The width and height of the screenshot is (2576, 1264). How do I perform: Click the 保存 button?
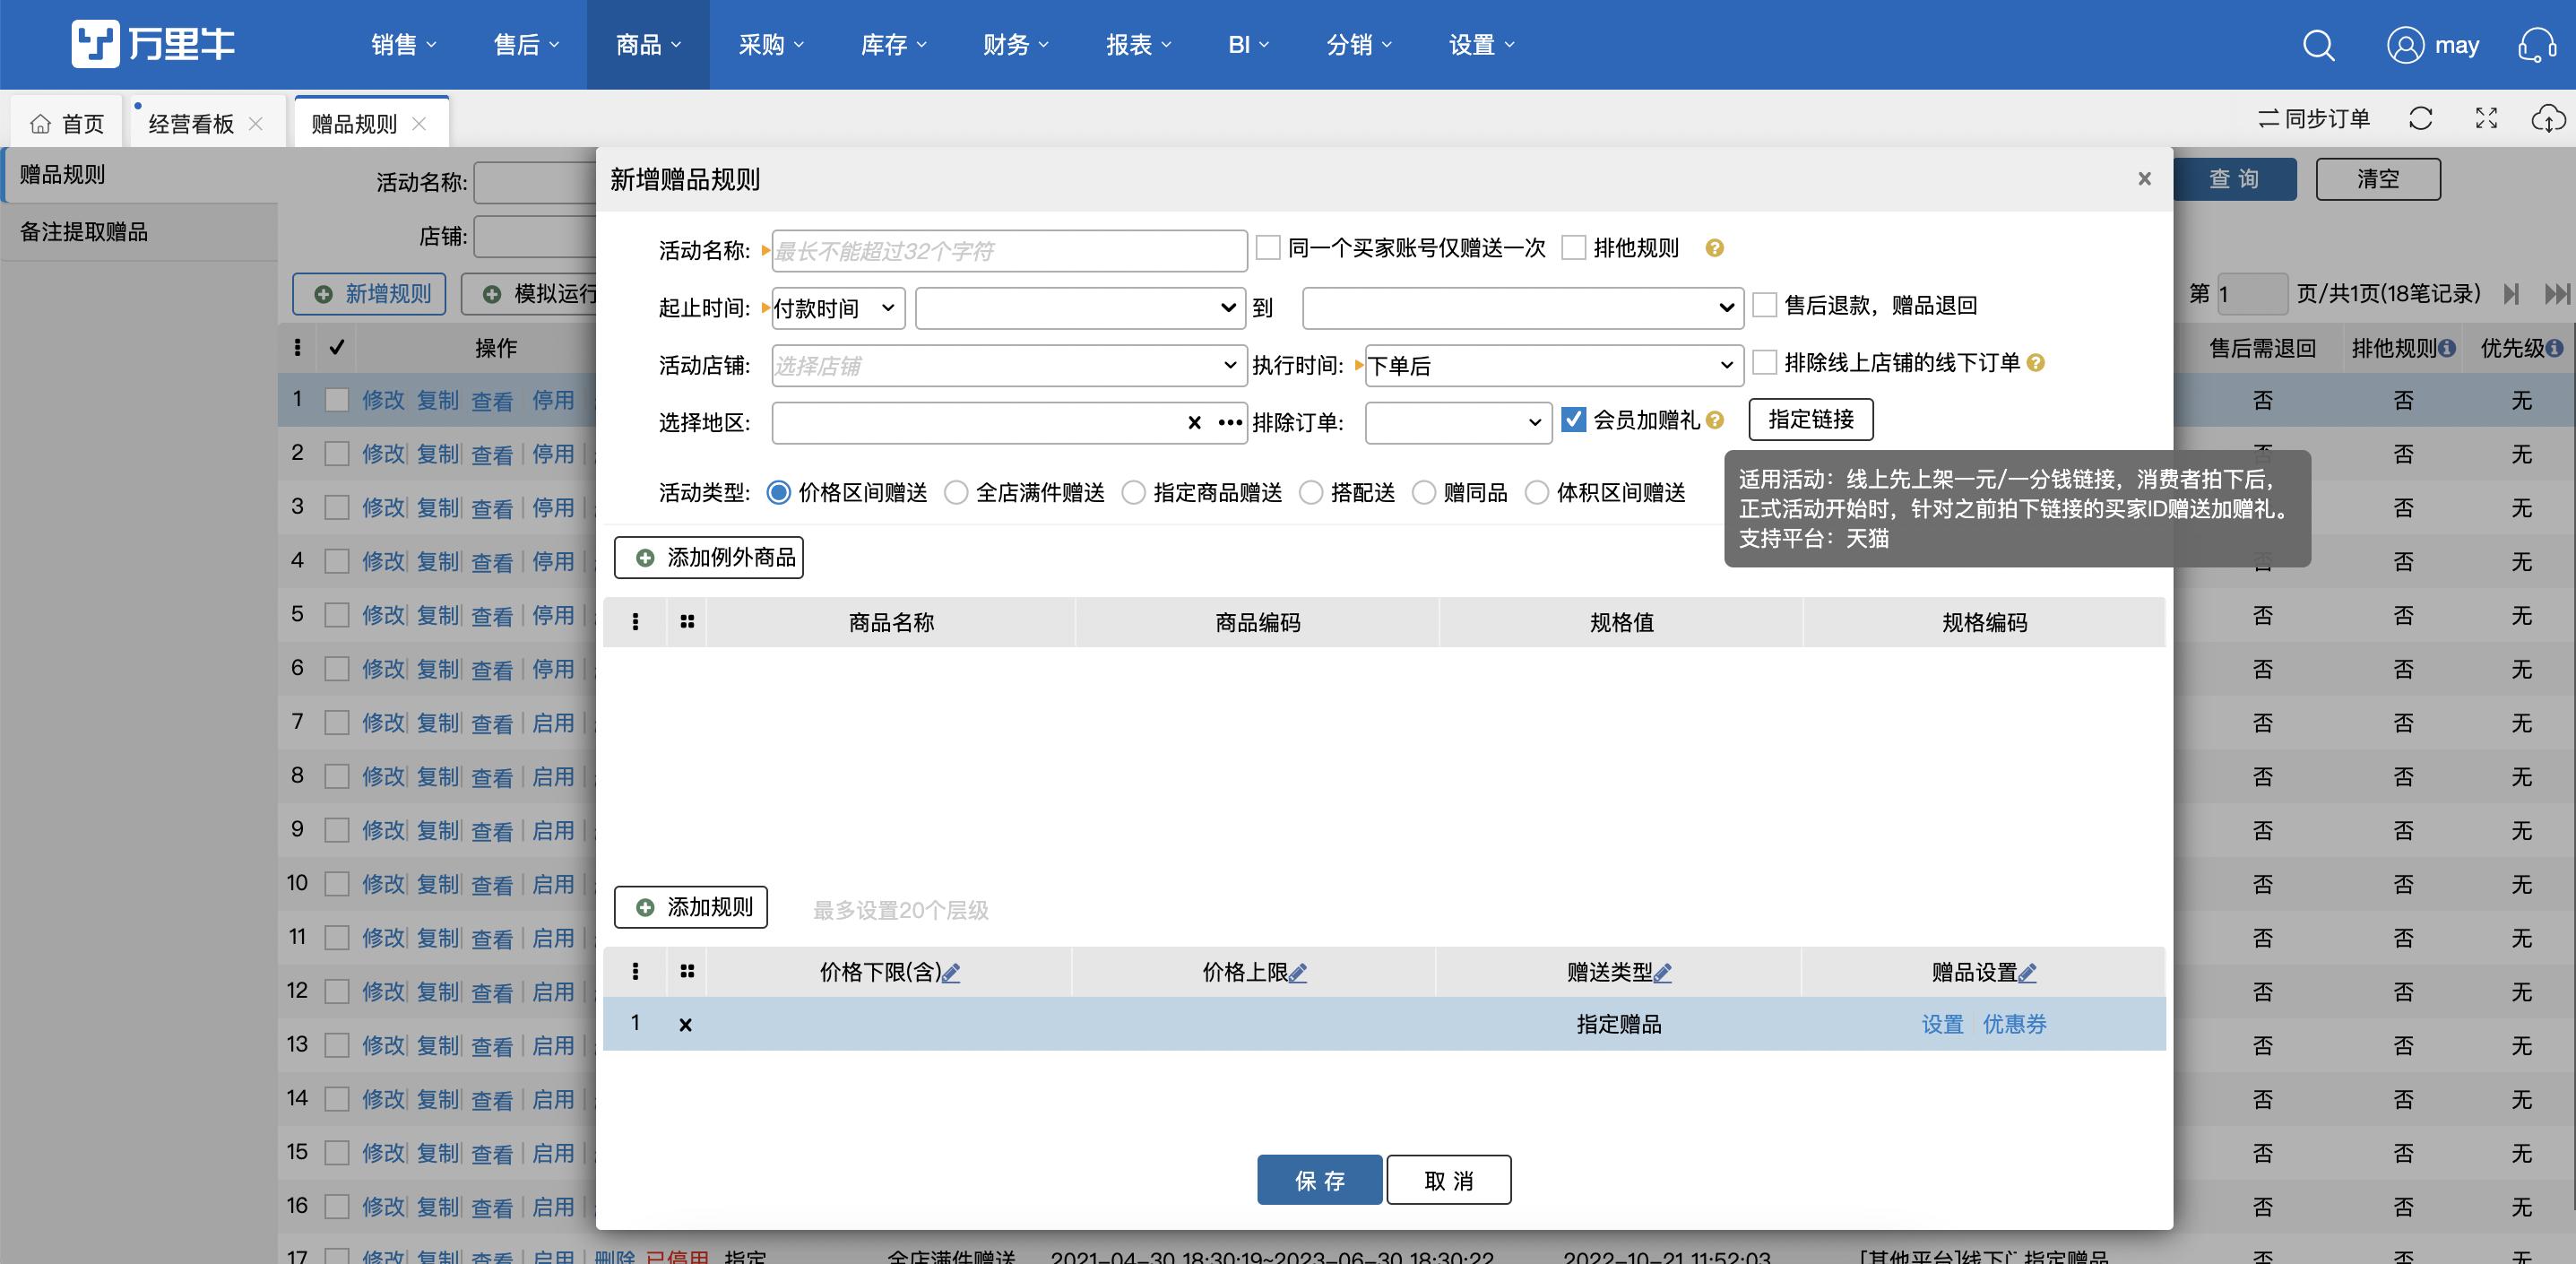[x=1319, y=1181]
